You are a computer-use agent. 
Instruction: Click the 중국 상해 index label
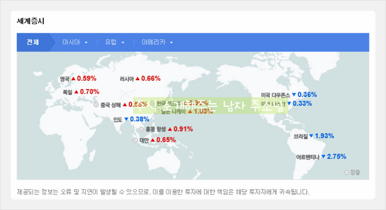coord(120,105)
